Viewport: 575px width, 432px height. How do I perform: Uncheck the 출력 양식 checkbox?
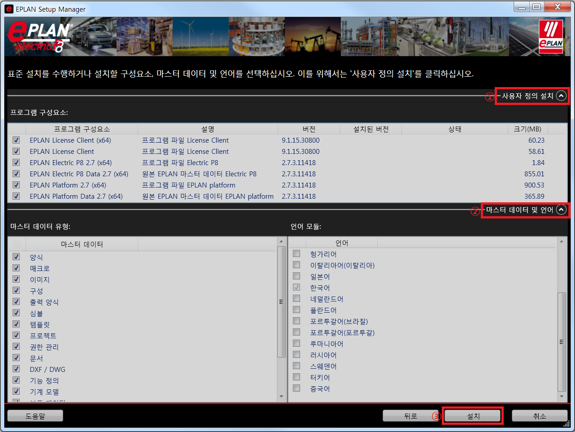coord(16,301)
